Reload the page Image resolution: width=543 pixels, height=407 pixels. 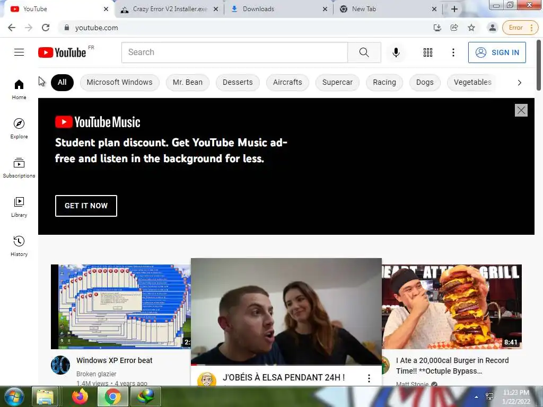tap(46, 28)
